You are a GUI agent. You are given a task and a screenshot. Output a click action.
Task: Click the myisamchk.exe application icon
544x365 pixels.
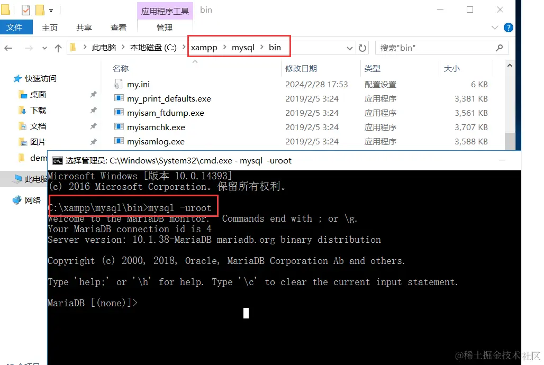[119, 126]
